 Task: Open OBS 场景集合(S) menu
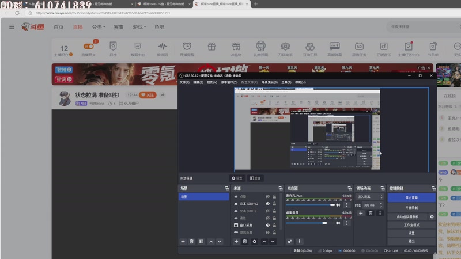coord(270,82)
